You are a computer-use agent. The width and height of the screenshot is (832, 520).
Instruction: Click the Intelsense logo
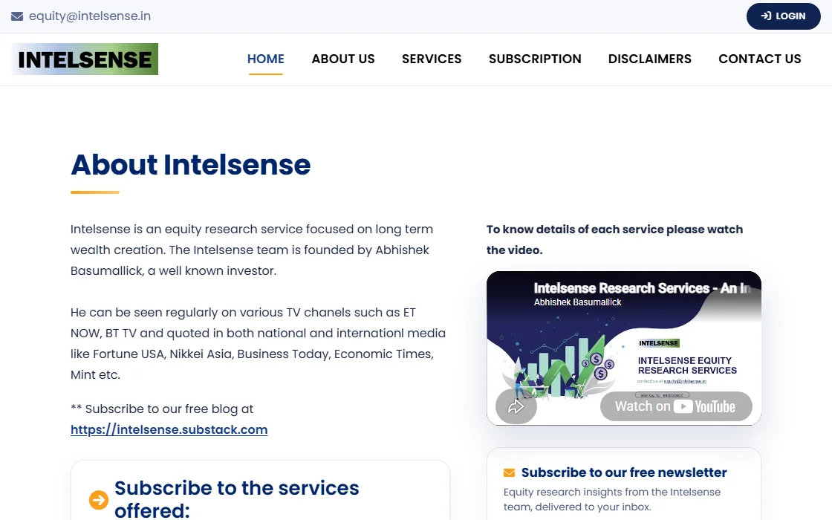click(85, 59)
